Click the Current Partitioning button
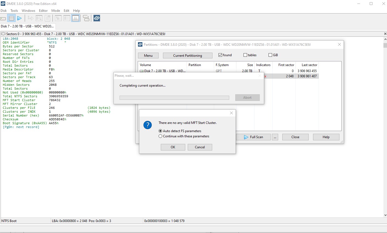387x233 pixels. 187,55
